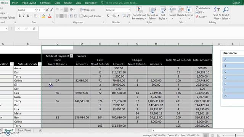Screen dimensions: 244x137
Task: Open Format as Table gallery
Action: tap(152, 13)
